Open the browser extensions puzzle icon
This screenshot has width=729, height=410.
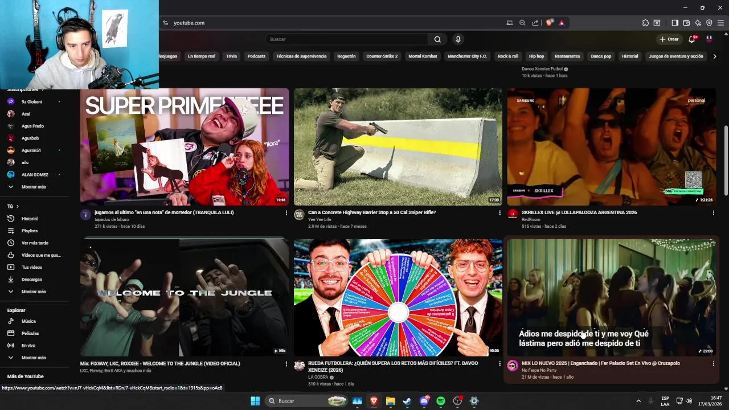click(x=645, y=23)
